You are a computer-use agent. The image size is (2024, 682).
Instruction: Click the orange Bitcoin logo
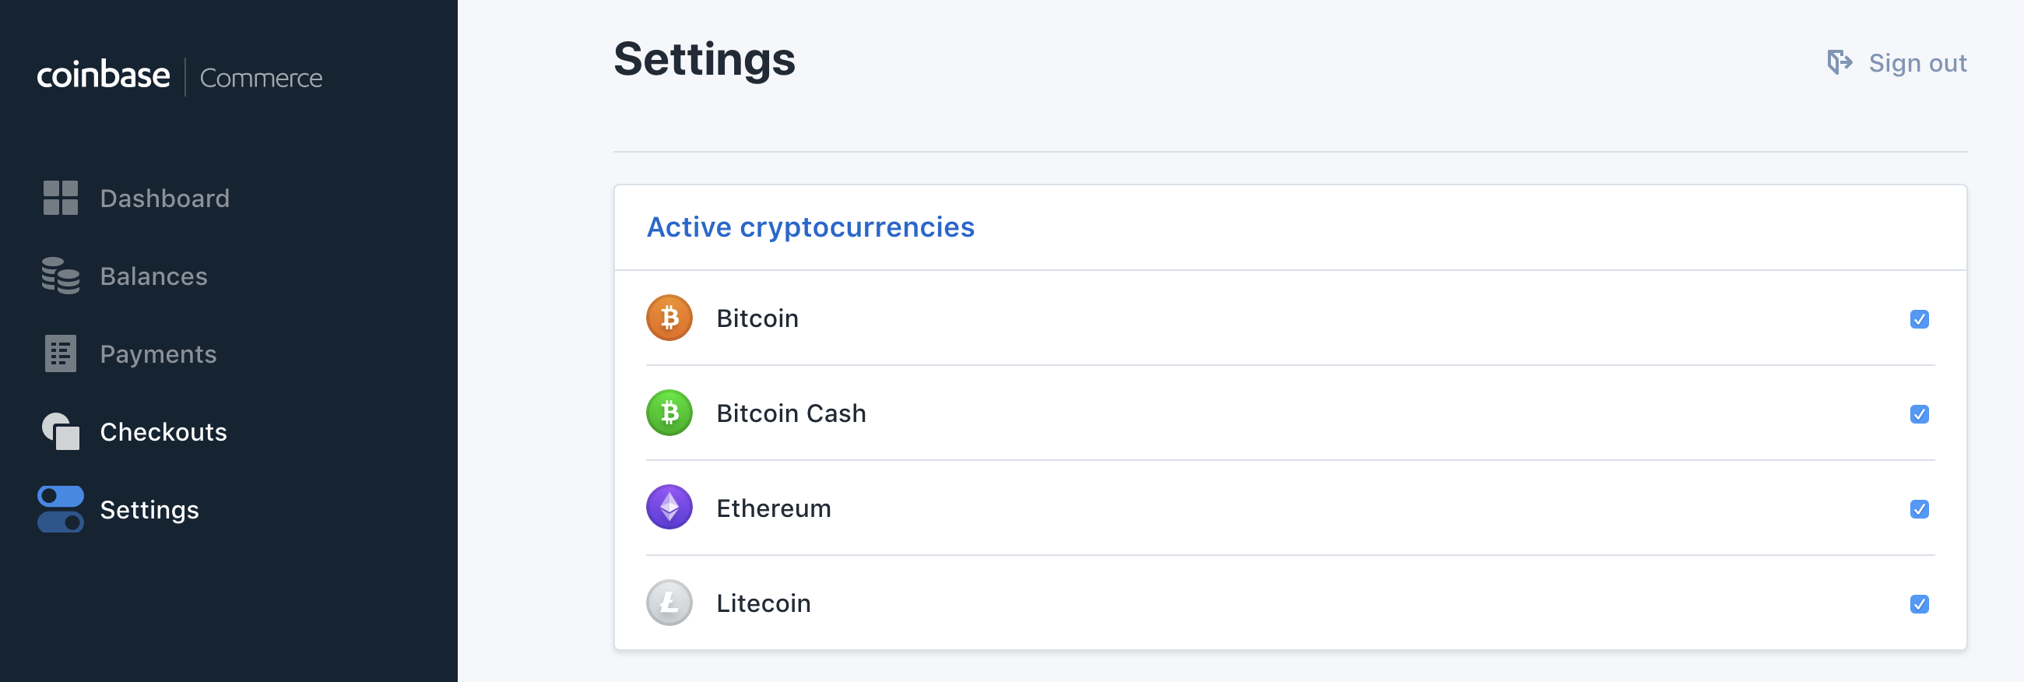point(669,318)
